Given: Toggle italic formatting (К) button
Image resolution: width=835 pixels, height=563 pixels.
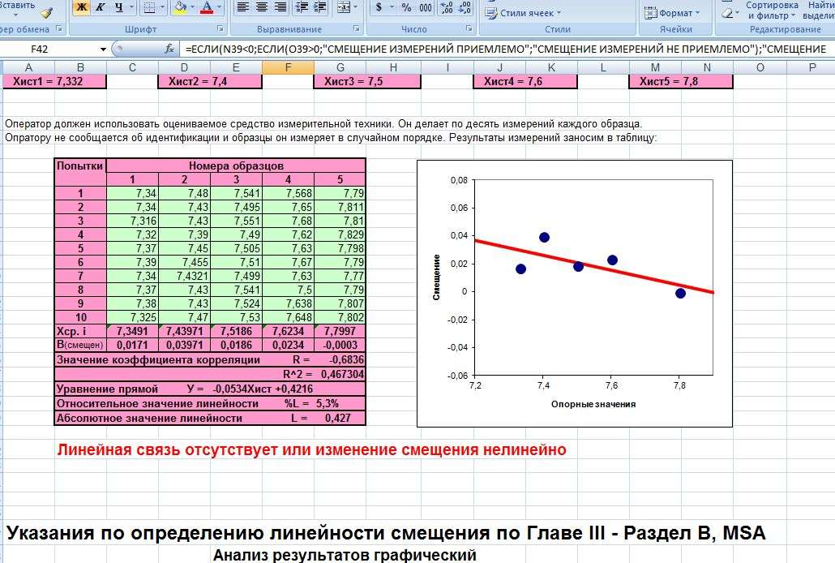Looking at the screenshot, I should (x=101, y=8).
